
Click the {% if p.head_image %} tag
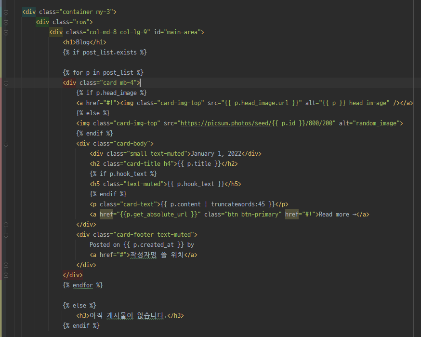pyautogui.click(x=111, y=93)
